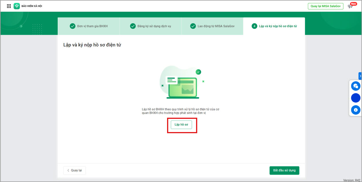Click the Lập và ký nộp hồ sơ điện tử heading
The height and width of the screenshot is (182, 362).
92,45
